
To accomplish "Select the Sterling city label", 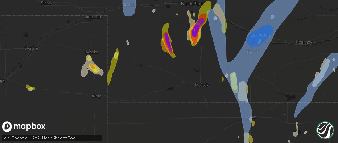I will (x=31, y=48).
